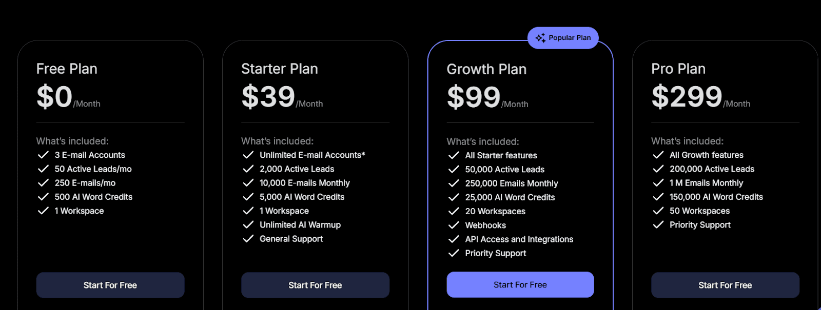
Task: Click the checkmark beside 3 E-mail Accounts
Action: (x=43, y=155)
